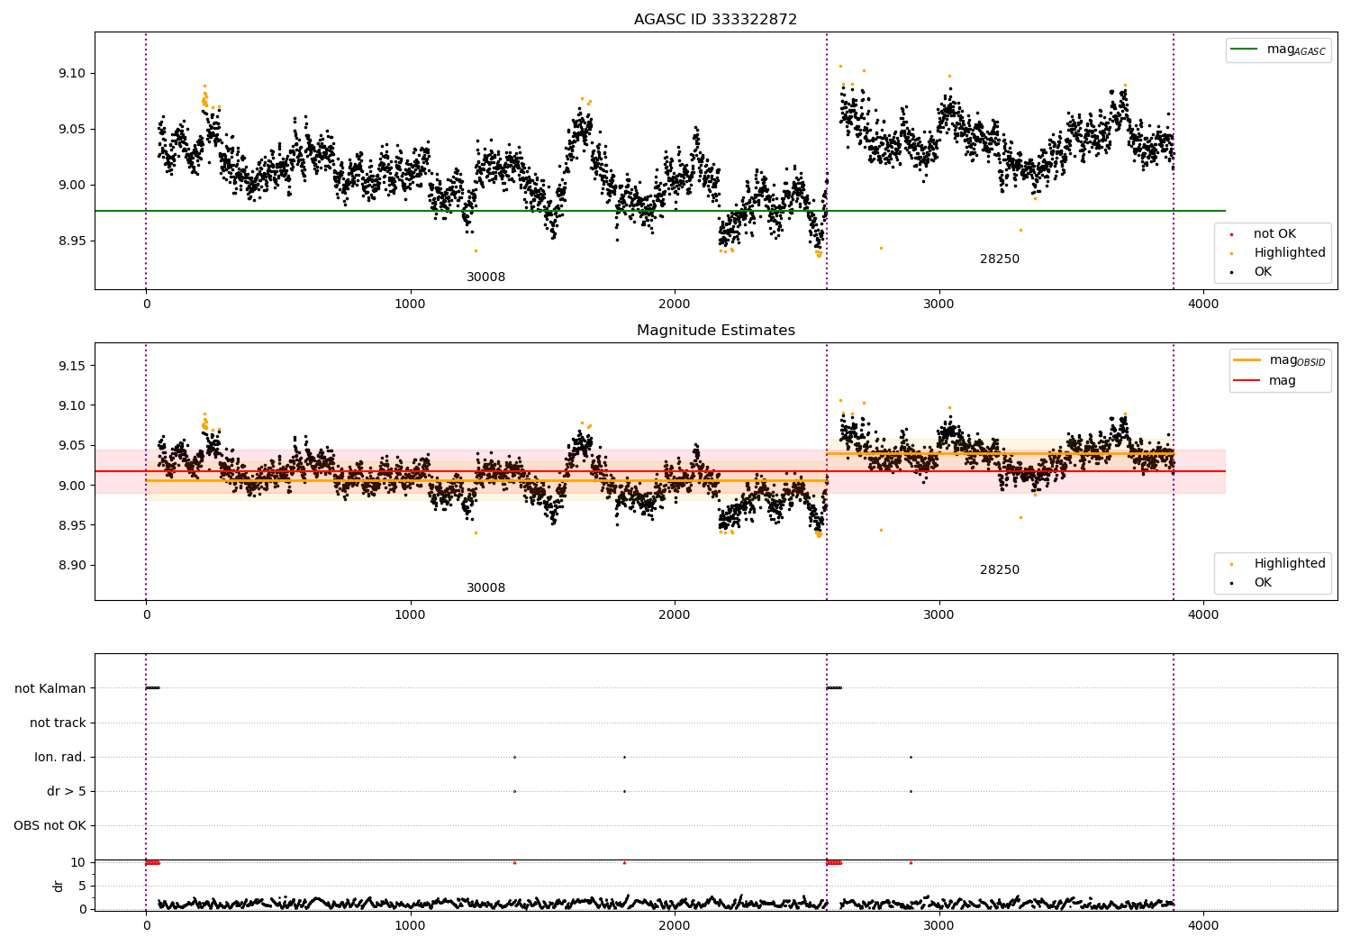The image size is (1351, 946).
Task: Click the 2000 x-tick under top plot
Action: coord(675,304)
